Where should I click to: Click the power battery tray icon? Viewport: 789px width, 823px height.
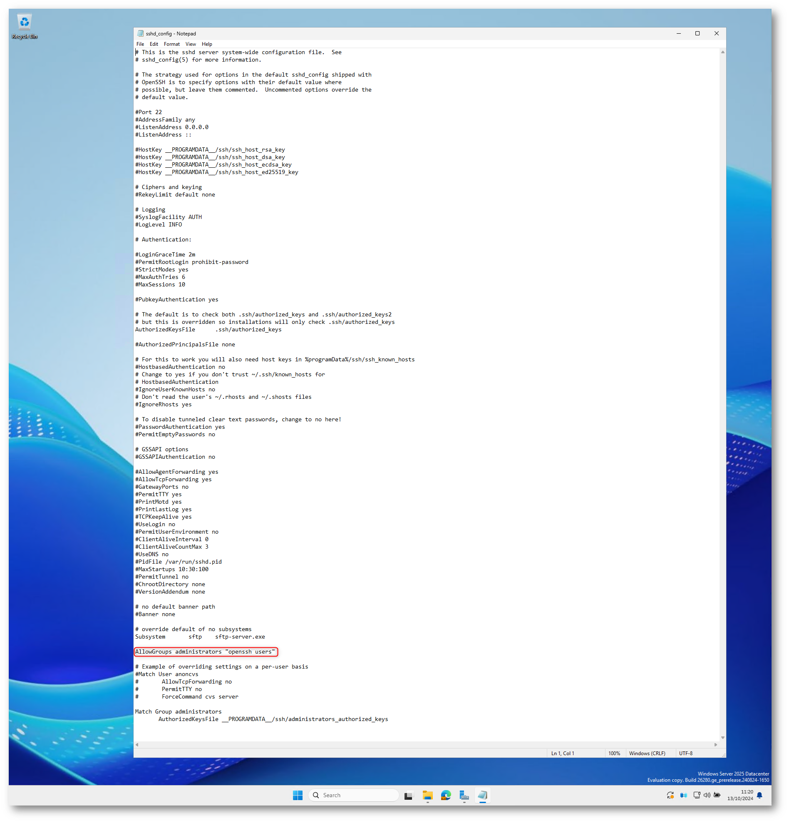click(717, 795)
